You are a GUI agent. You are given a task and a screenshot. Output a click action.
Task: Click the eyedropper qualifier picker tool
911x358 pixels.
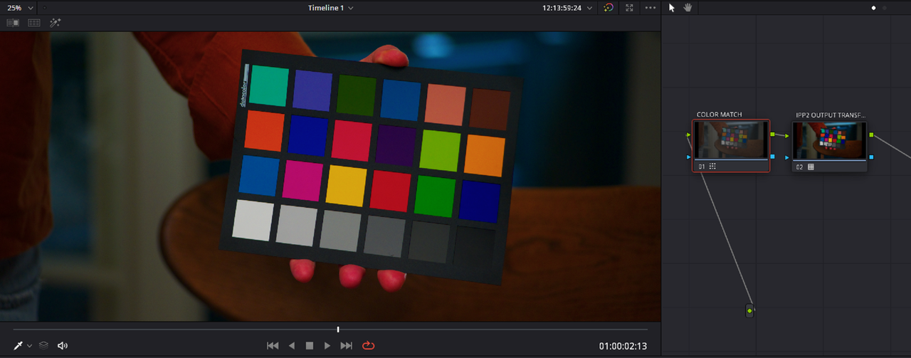point(17,345)
